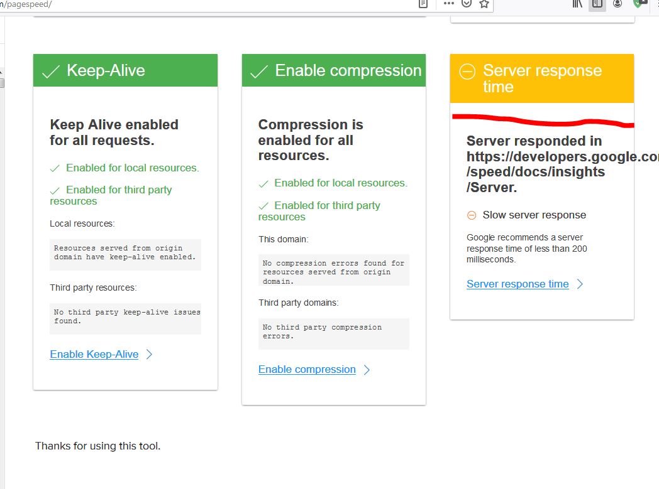Click the green shield extension icon
659x489 pixels.
tap(639, 4)
